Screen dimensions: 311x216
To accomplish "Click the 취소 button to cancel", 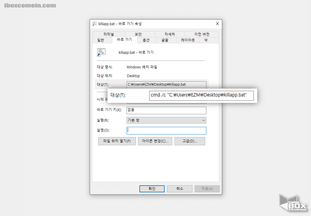I will [179, 189].
